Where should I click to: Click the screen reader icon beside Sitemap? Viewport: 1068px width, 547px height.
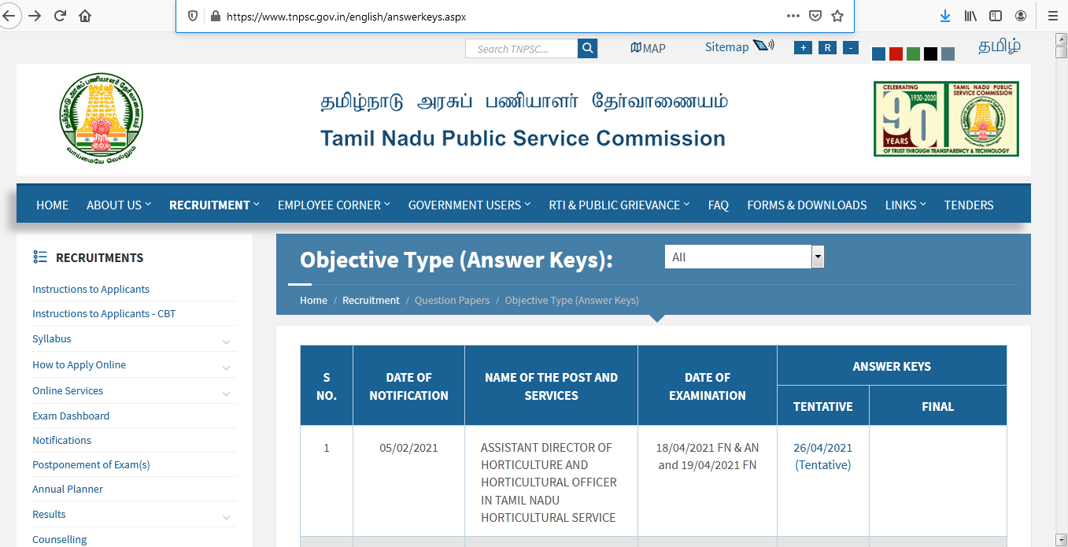pos(763,46)
